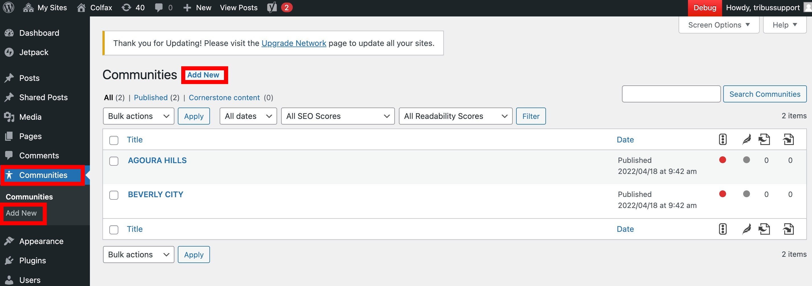Toggle select-all checkbox in table footer
This screenshot has height=286, width=812.
114,230
